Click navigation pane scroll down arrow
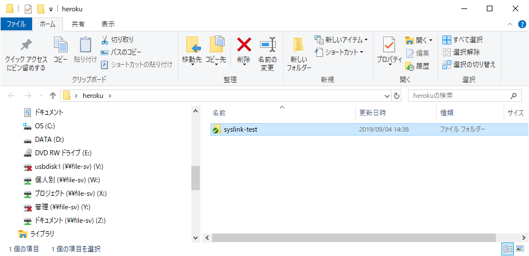 [196, 237]
